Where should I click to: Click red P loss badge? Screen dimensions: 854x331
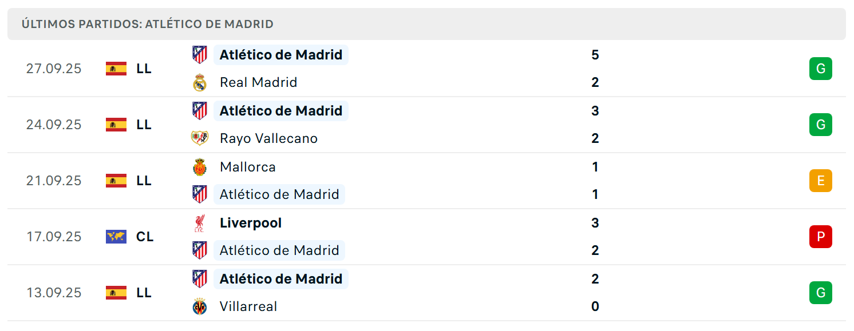(x=820, y=237)
